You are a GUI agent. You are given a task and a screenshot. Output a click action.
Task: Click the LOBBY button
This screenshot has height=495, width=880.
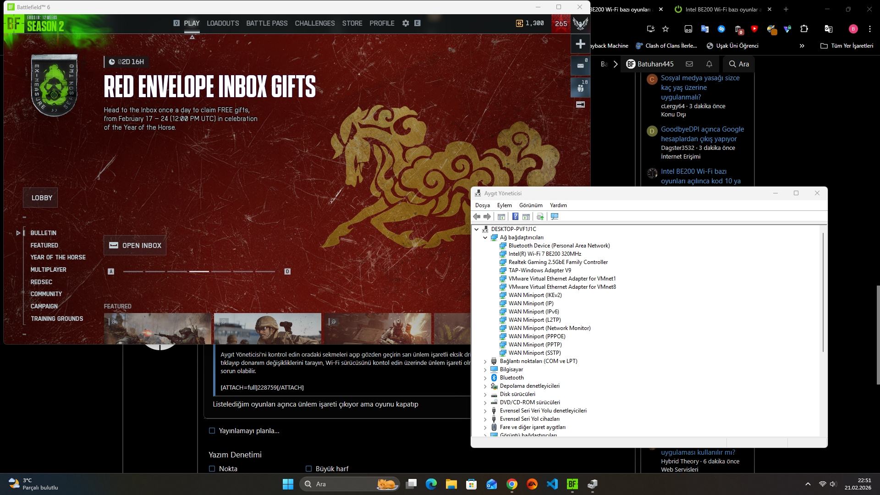(40, 198)
